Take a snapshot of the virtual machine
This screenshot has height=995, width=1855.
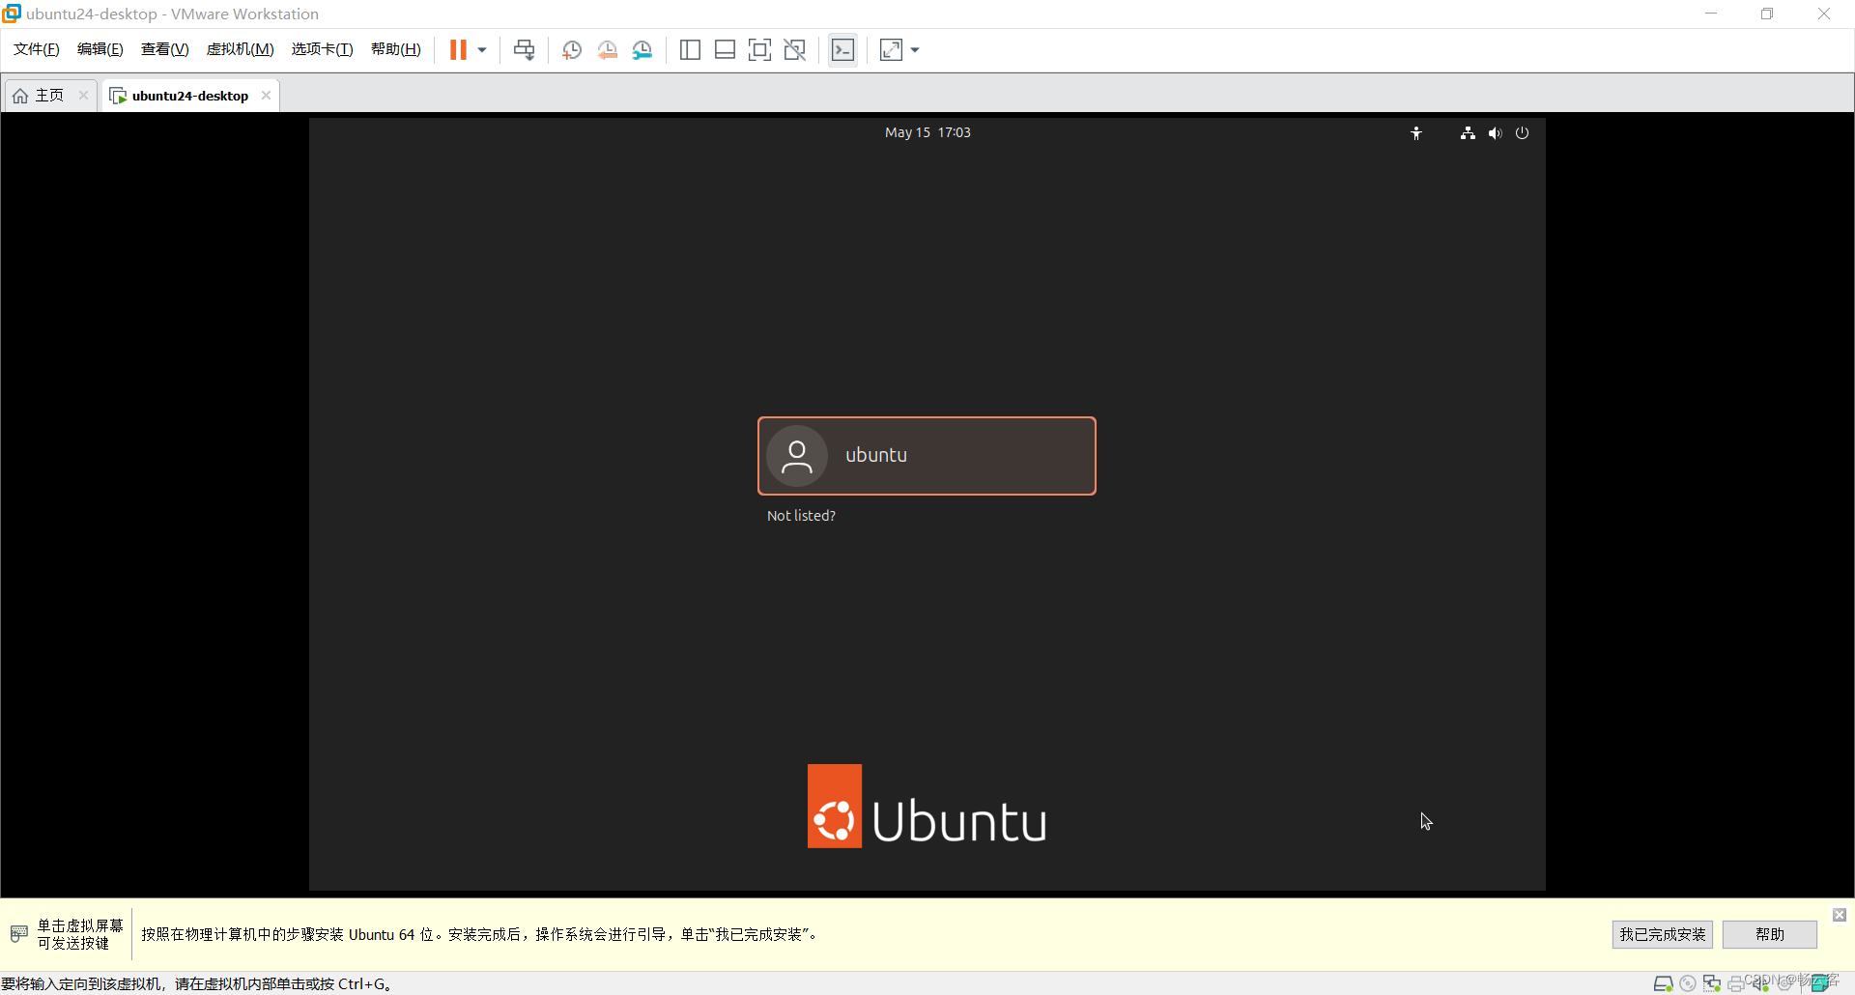tap(571, 49)
